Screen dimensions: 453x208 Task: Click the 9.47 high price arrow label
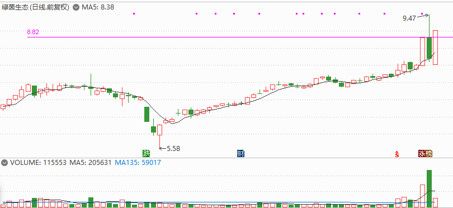pyautogui.click(x=415, y=18)
